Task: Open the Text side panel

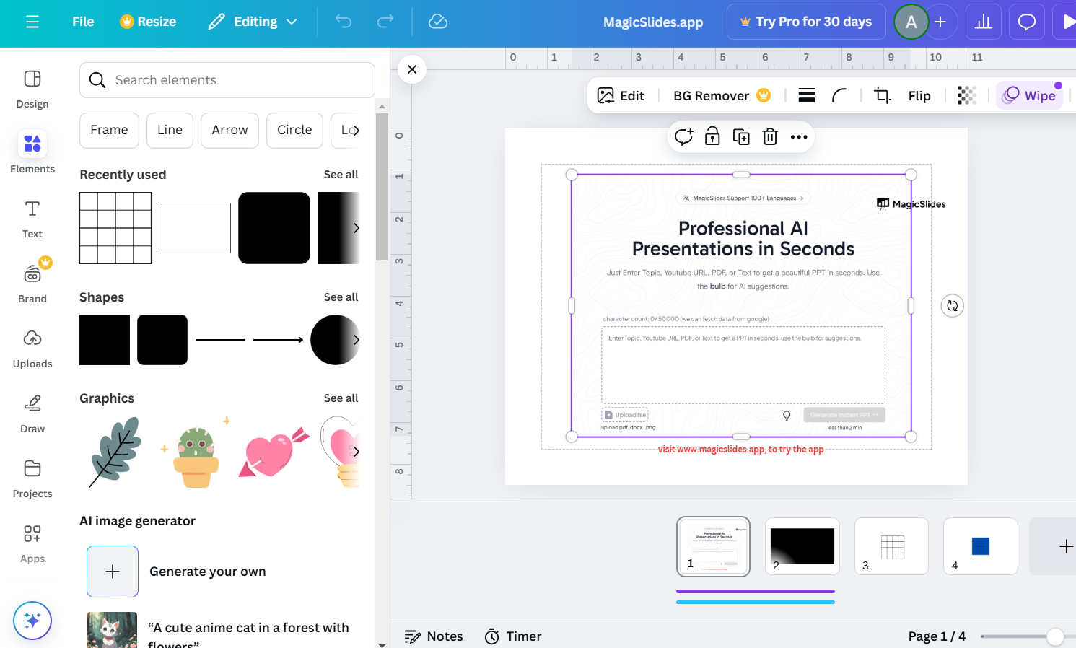Action: point(32,219)
